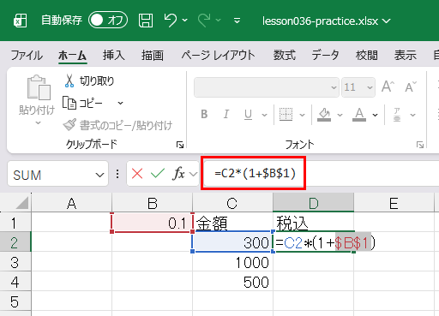Open the Customize Quick Access Toolbar menu
Screen dimensions: 439x316
click(237, 21)
